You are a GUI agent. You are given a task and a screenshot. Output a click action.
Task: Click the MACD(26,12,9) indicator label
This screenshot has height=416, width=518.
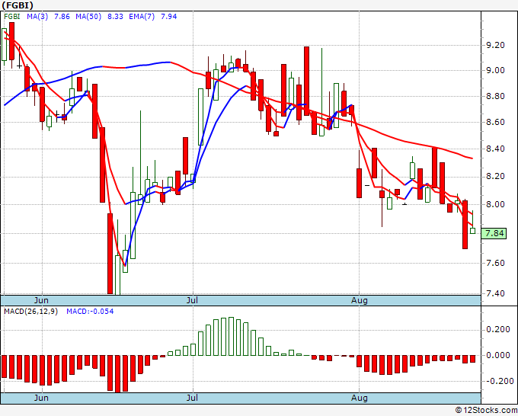coord(30,312)
